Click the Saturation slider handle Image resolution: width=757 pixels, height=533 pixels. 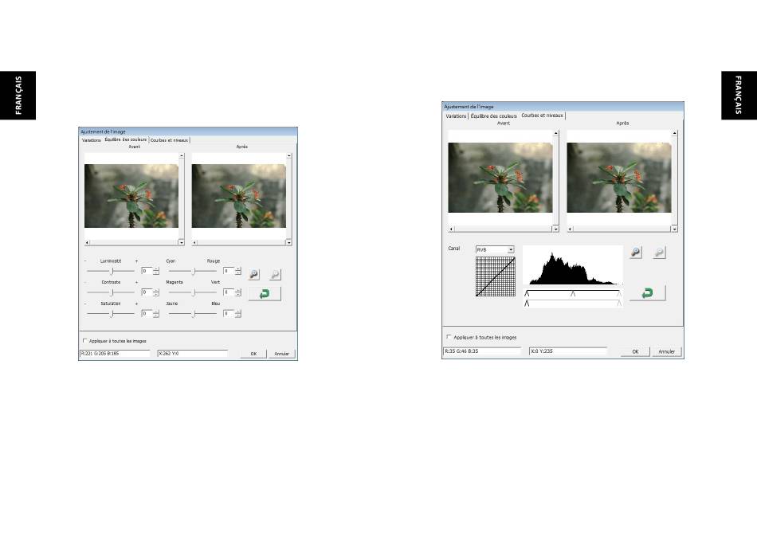(x=112, y=314)
